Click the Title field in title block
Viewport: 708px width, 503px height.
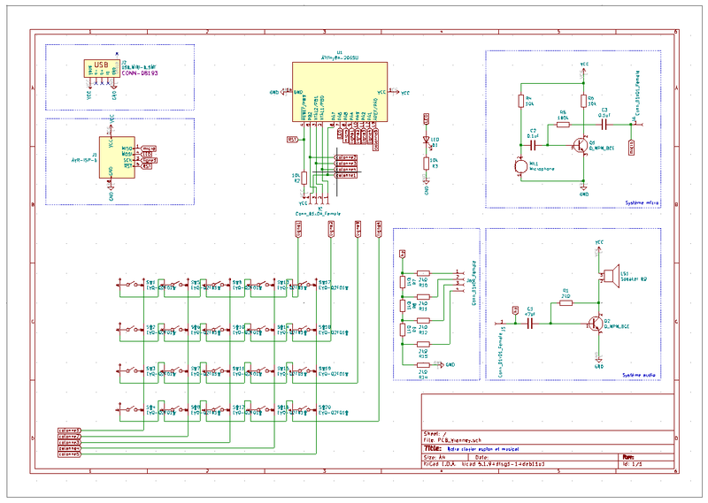pos(469,448)
